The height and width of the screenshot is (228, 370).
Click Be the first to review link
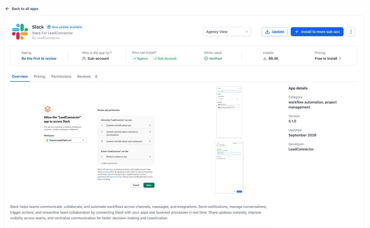pos(39,58)
